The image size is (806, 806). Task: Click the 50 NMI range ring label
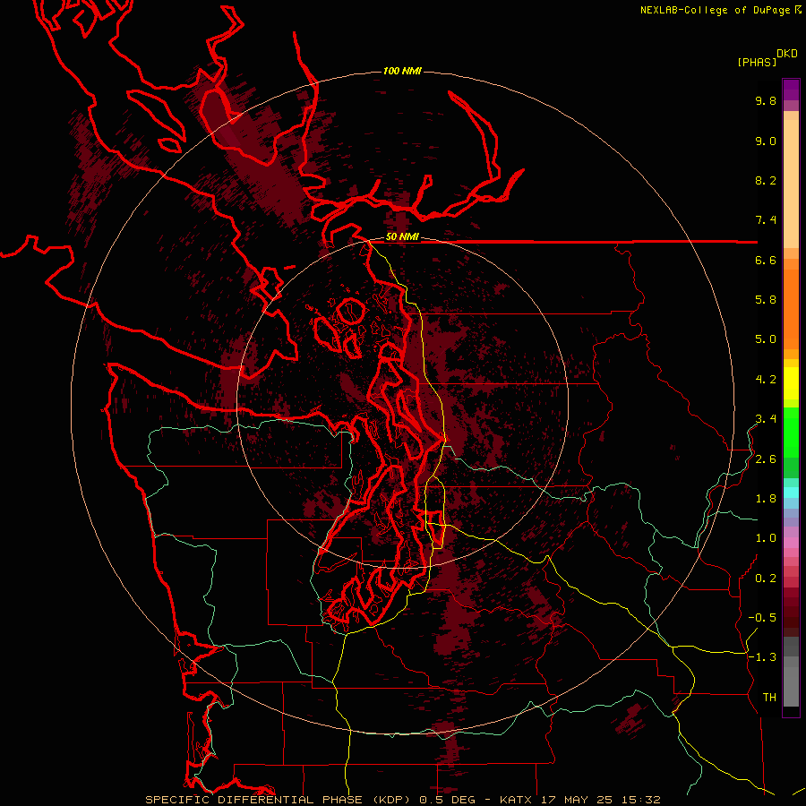tap(402, 237)
